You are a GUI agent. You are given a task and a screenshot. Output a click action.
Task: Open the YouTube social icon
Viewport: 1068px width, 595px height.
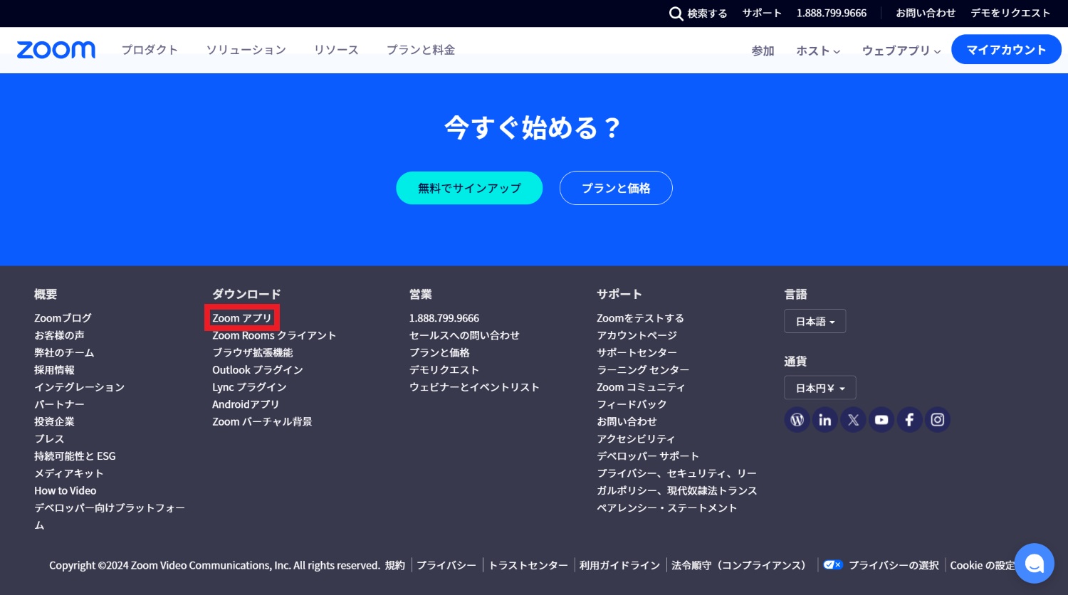point(881,420)
